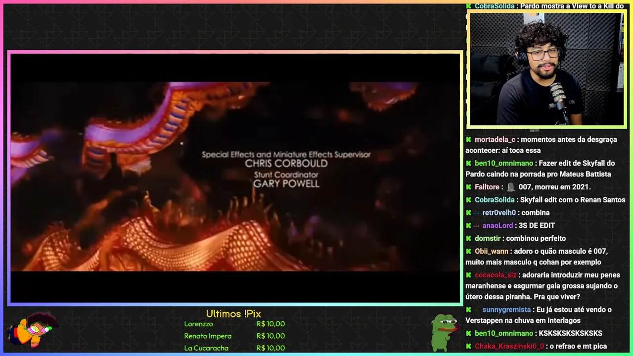Viewport: 633px width, 356px height.
Task: Click the 'combinou perfeito' chat message
Action: 536,238
